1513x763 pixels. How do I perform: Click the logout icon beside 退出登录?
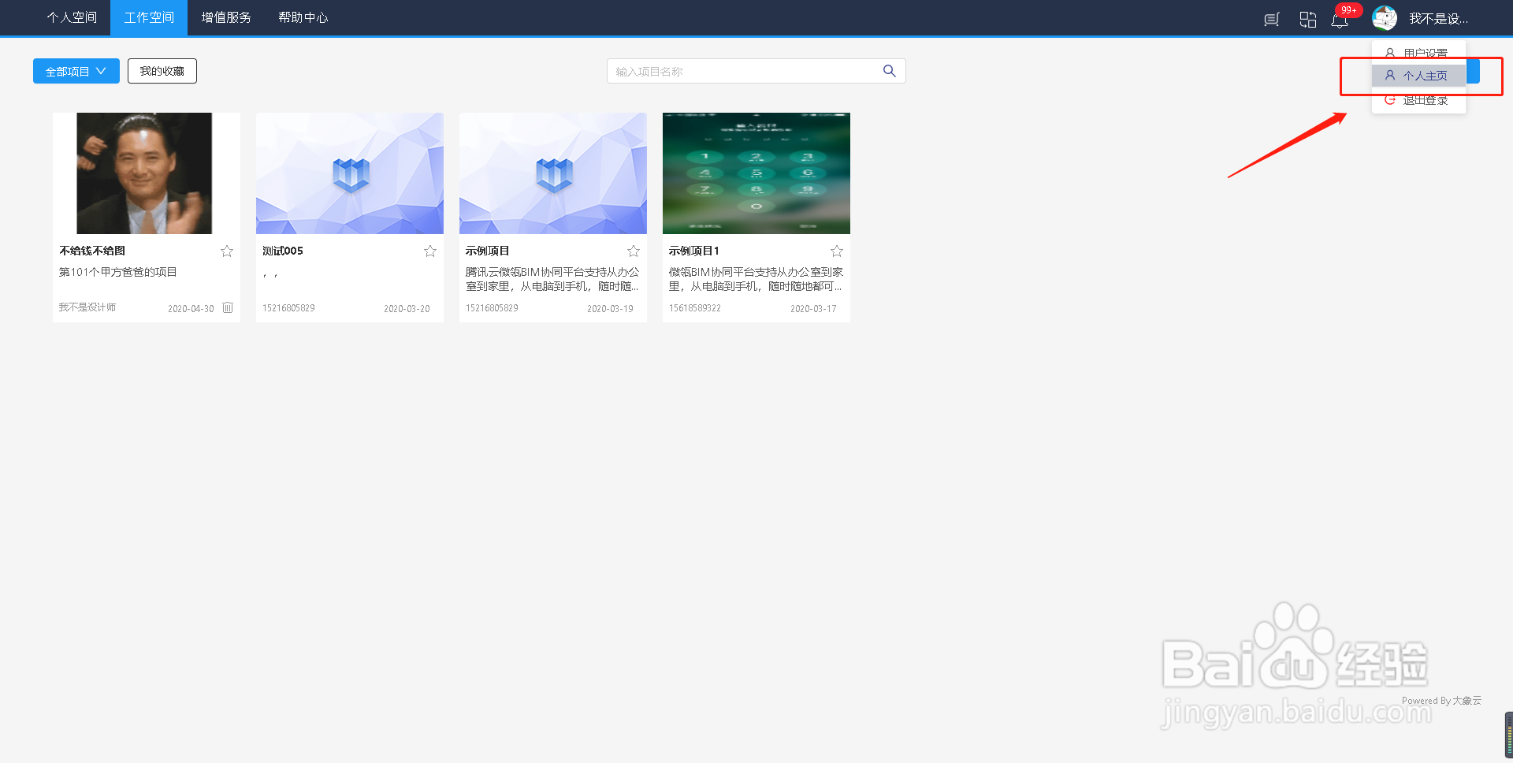click(1388, 99)
